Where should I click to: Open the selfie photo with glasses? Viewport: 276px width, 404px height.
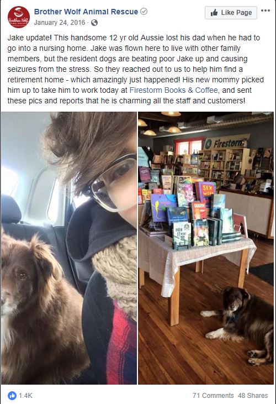(x=69, y=248)
